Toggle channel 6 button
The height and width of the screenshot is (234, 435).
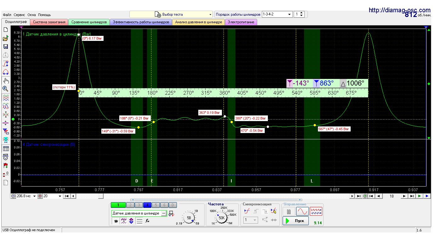[x=164, y=205]
